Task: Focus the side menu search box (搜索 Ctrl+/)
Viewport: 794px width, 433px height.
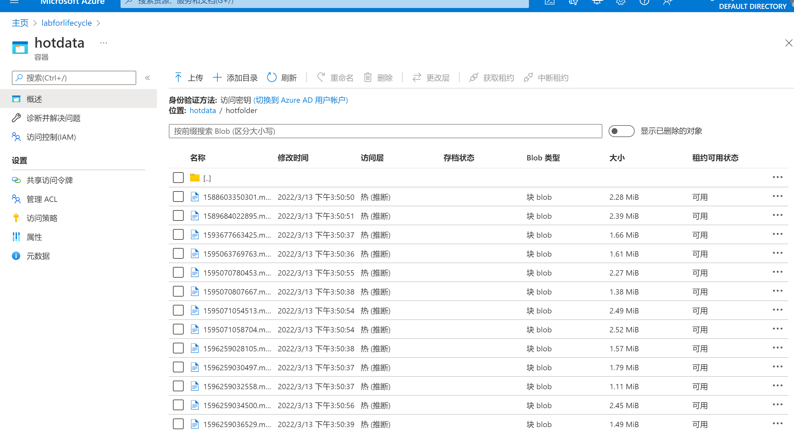Action: (x=74, y=78)
